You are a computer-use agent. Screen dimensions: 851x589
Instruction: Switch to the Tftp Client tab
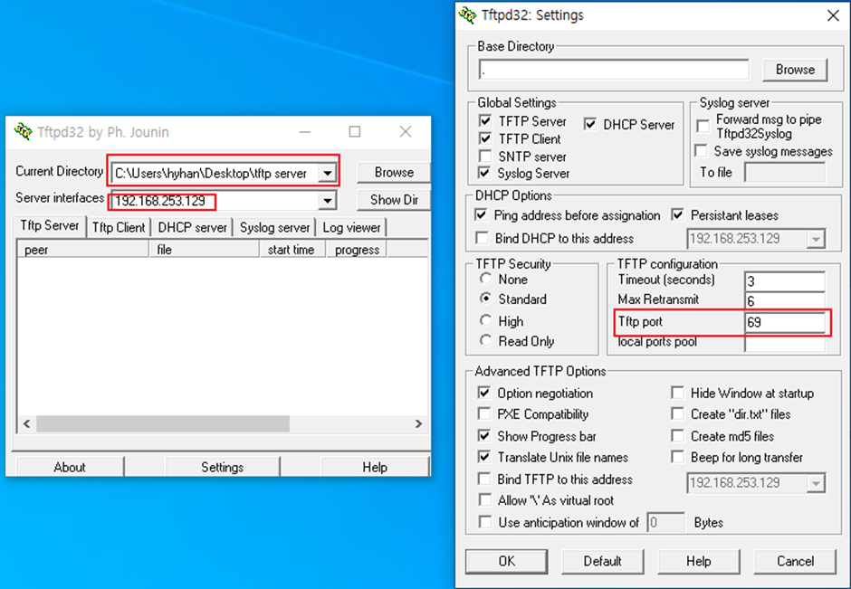[119, 227]
